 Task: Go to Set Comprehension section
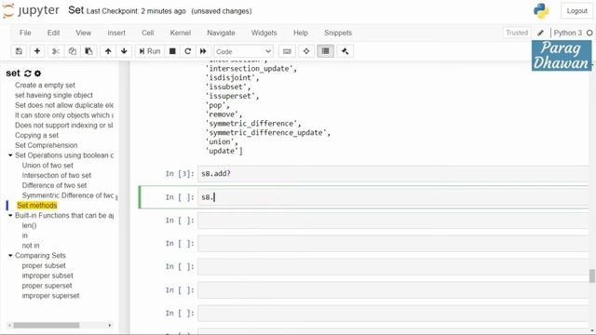46,145
